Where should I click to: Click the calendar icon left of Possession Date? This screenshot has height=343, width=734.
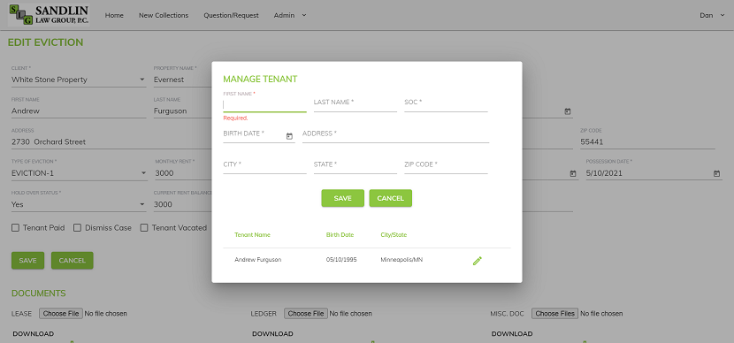pos(572,173)
